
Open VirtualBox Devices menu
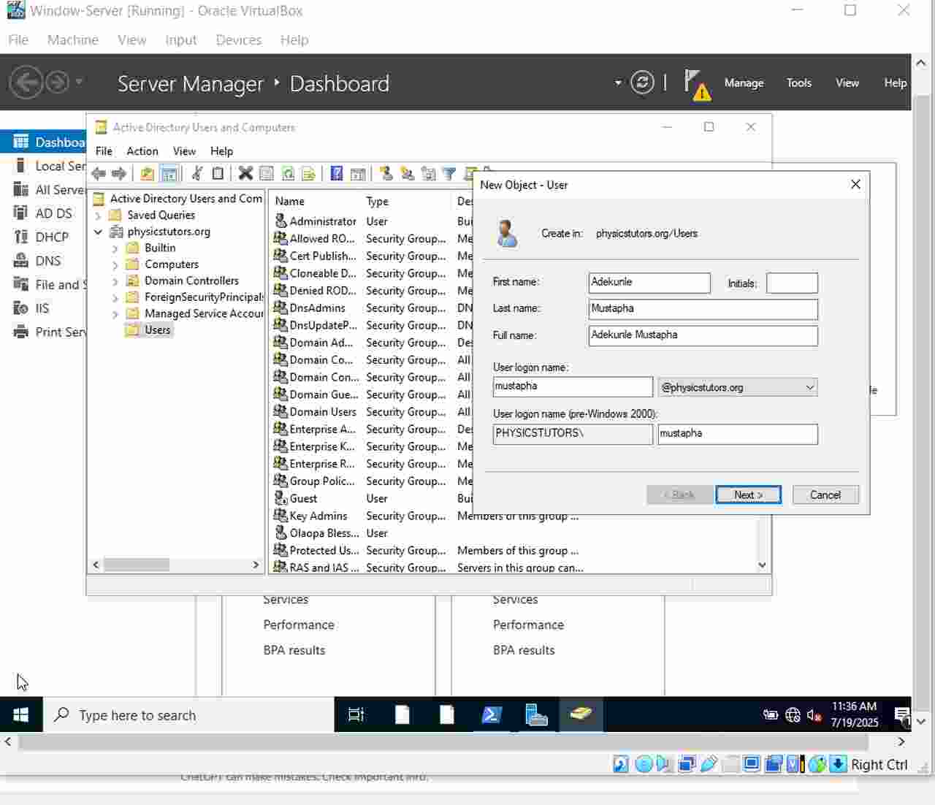coord(238,40)
